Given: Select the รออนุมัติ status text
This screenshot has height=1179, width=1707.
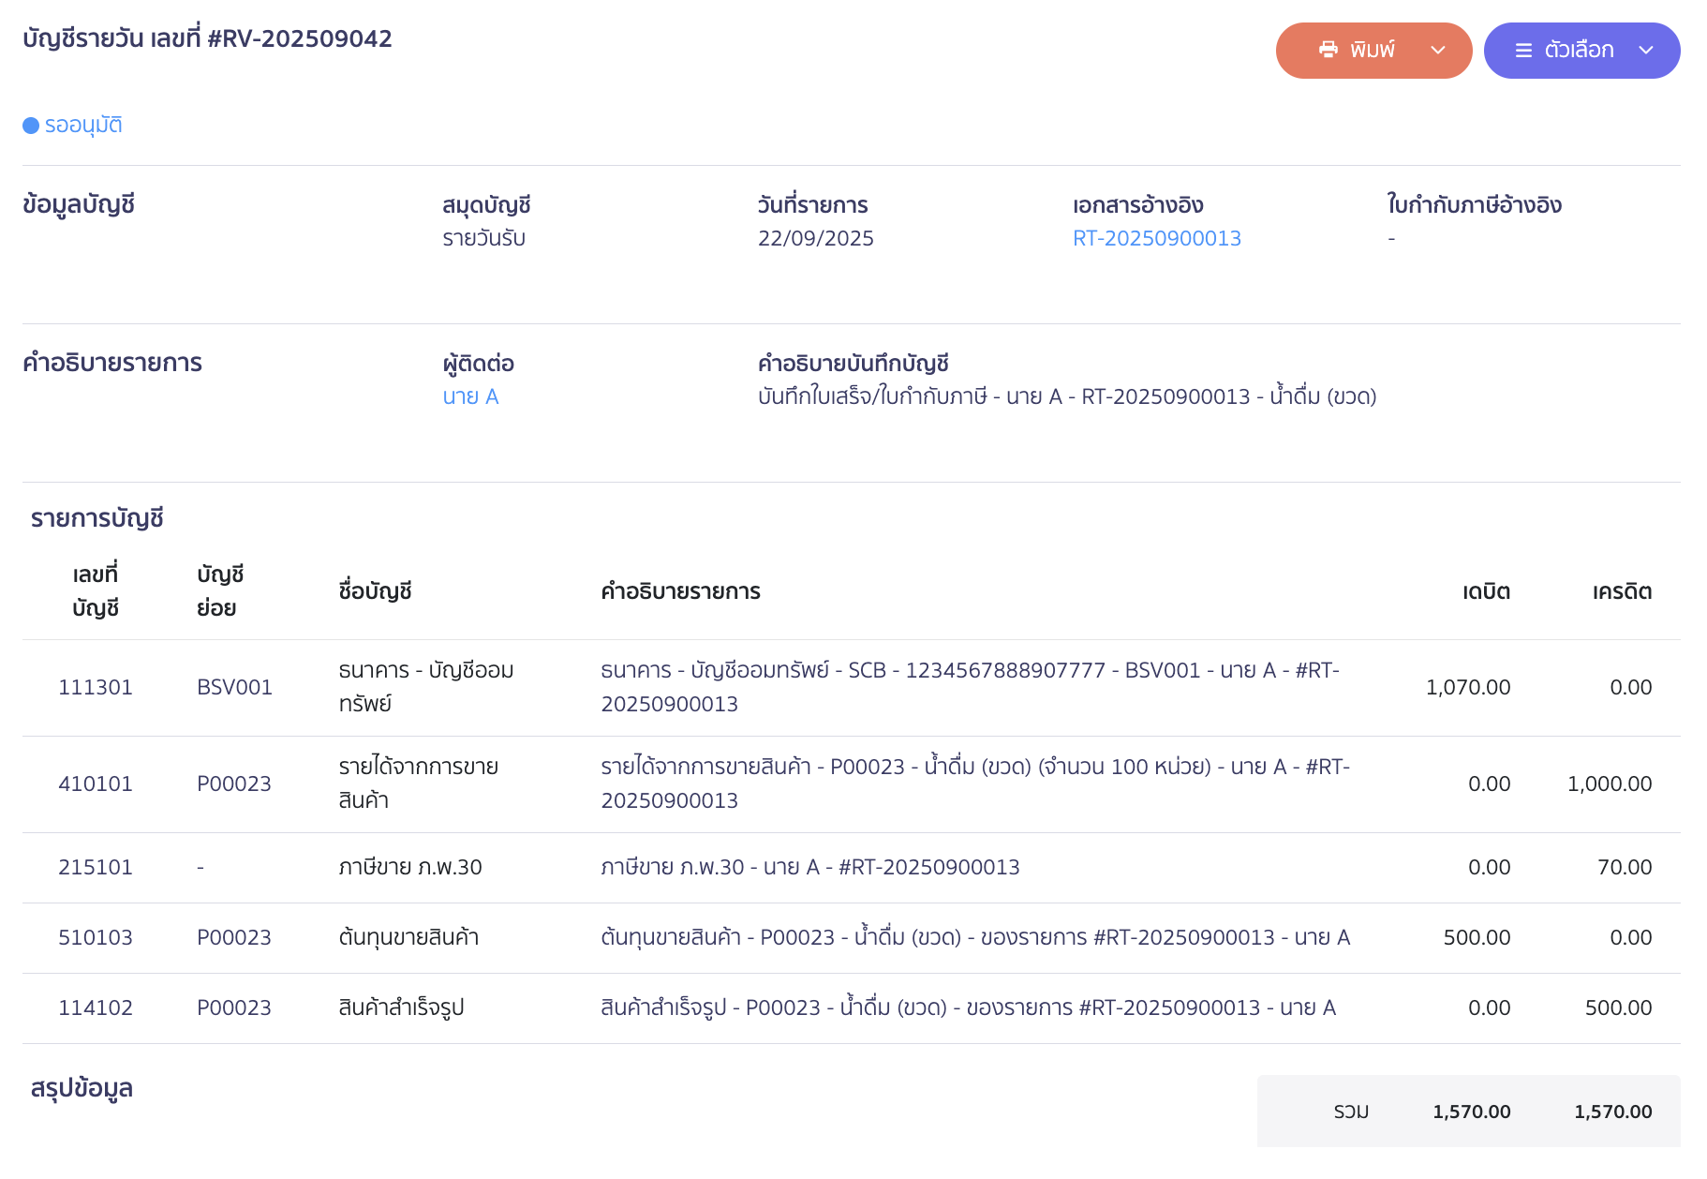Looking at the screenshot, I should 83,126.
